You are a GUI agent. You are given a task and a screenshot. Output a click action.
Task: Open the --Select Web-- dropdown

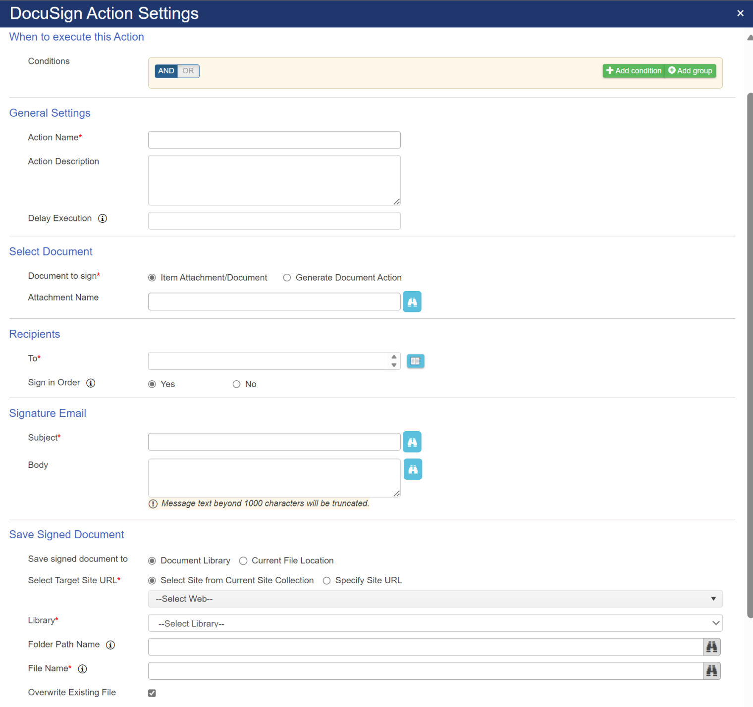pos(435,599)
